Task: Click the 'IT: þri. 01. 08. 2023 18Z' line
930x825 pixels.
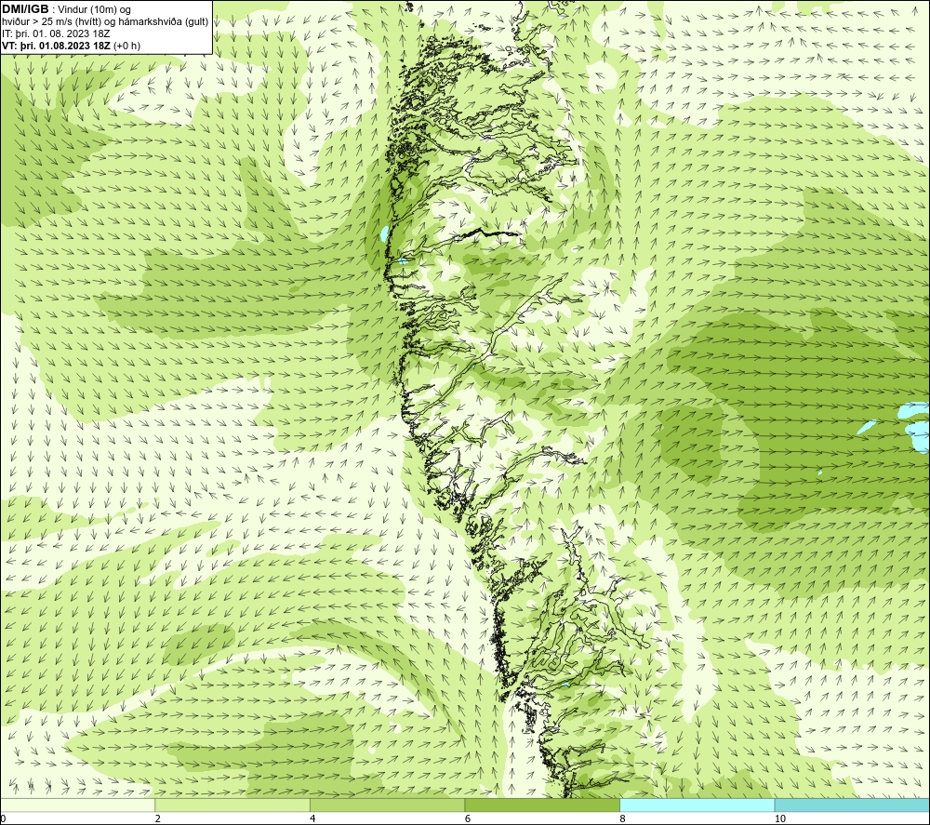Action: pos(56,33)
